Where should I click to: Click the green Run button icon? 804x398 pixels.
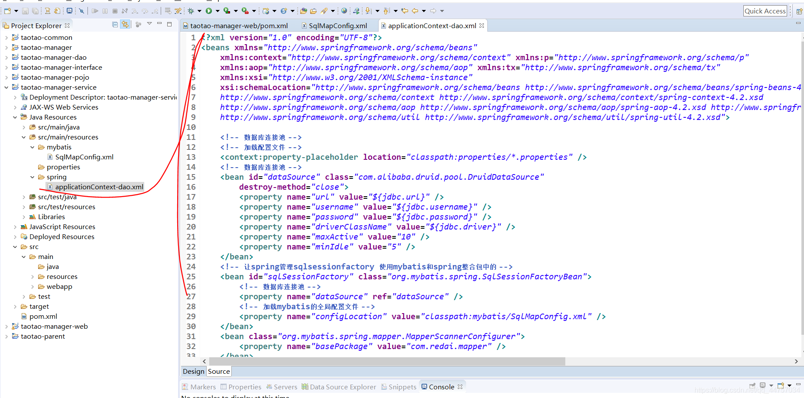pyautogui.click(x=209, y=11)
